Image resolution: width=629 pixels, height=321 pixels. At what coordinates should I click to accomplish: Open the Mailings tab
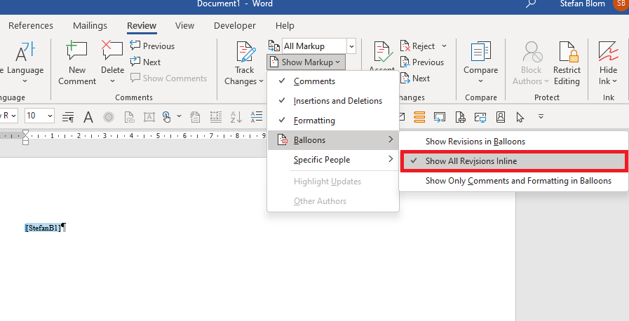90,26
